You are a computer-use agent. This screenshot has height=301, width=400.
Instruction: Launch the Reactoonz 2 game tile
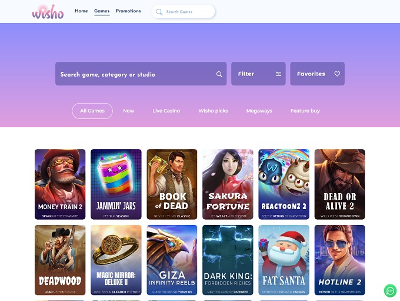coord(284,184)
